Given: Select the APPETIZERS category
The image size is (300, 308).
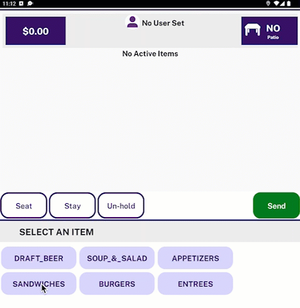Looking at the screenshot, I should pos(195,258).
